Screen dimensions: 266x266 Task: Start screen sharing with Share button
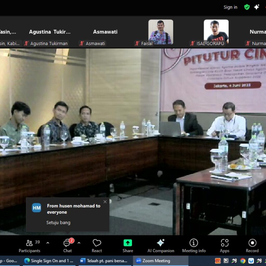pyautogui.click(x=128, y=246)
